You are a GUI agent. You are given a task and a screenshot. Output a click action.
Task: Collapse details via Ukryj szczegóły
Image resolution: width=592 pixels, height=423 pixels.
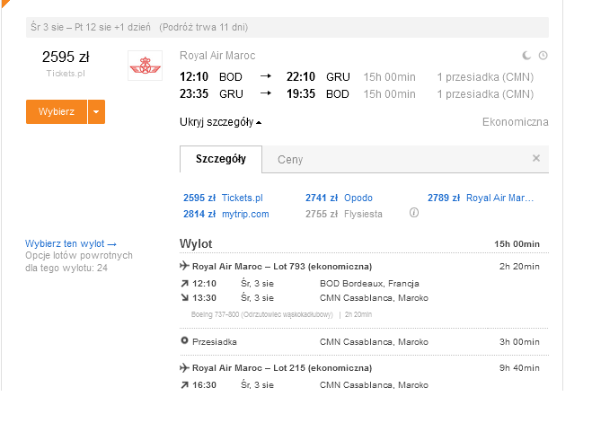pos(220,122)
